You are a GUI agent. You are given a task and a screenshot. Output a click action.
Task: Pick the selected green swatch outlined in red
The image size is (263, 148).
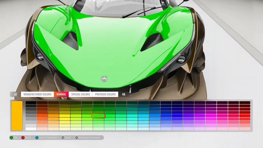pos(99,116)
